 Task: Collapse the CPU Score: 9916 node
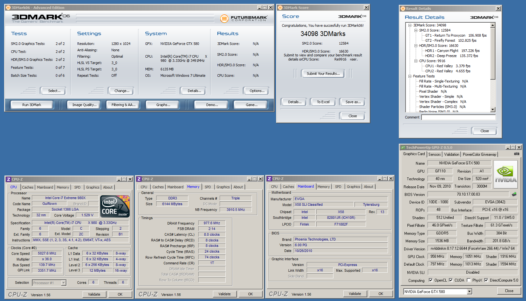point(416,61)
